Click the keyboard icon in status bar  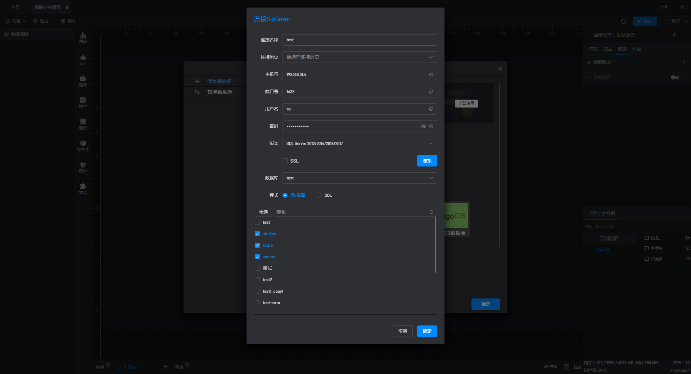(x=578, y=367)
